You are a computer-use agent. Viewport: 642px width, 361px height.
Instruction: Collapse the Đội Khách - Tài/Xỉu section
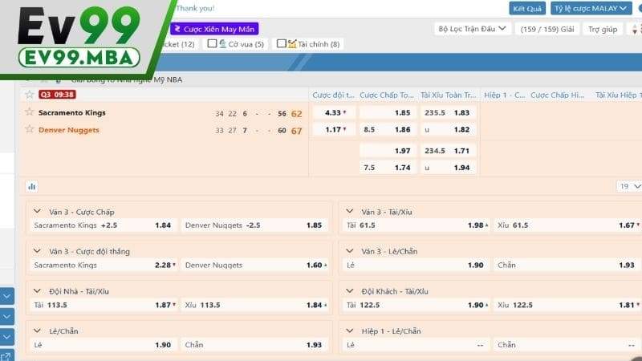click(x=350, y=291)
